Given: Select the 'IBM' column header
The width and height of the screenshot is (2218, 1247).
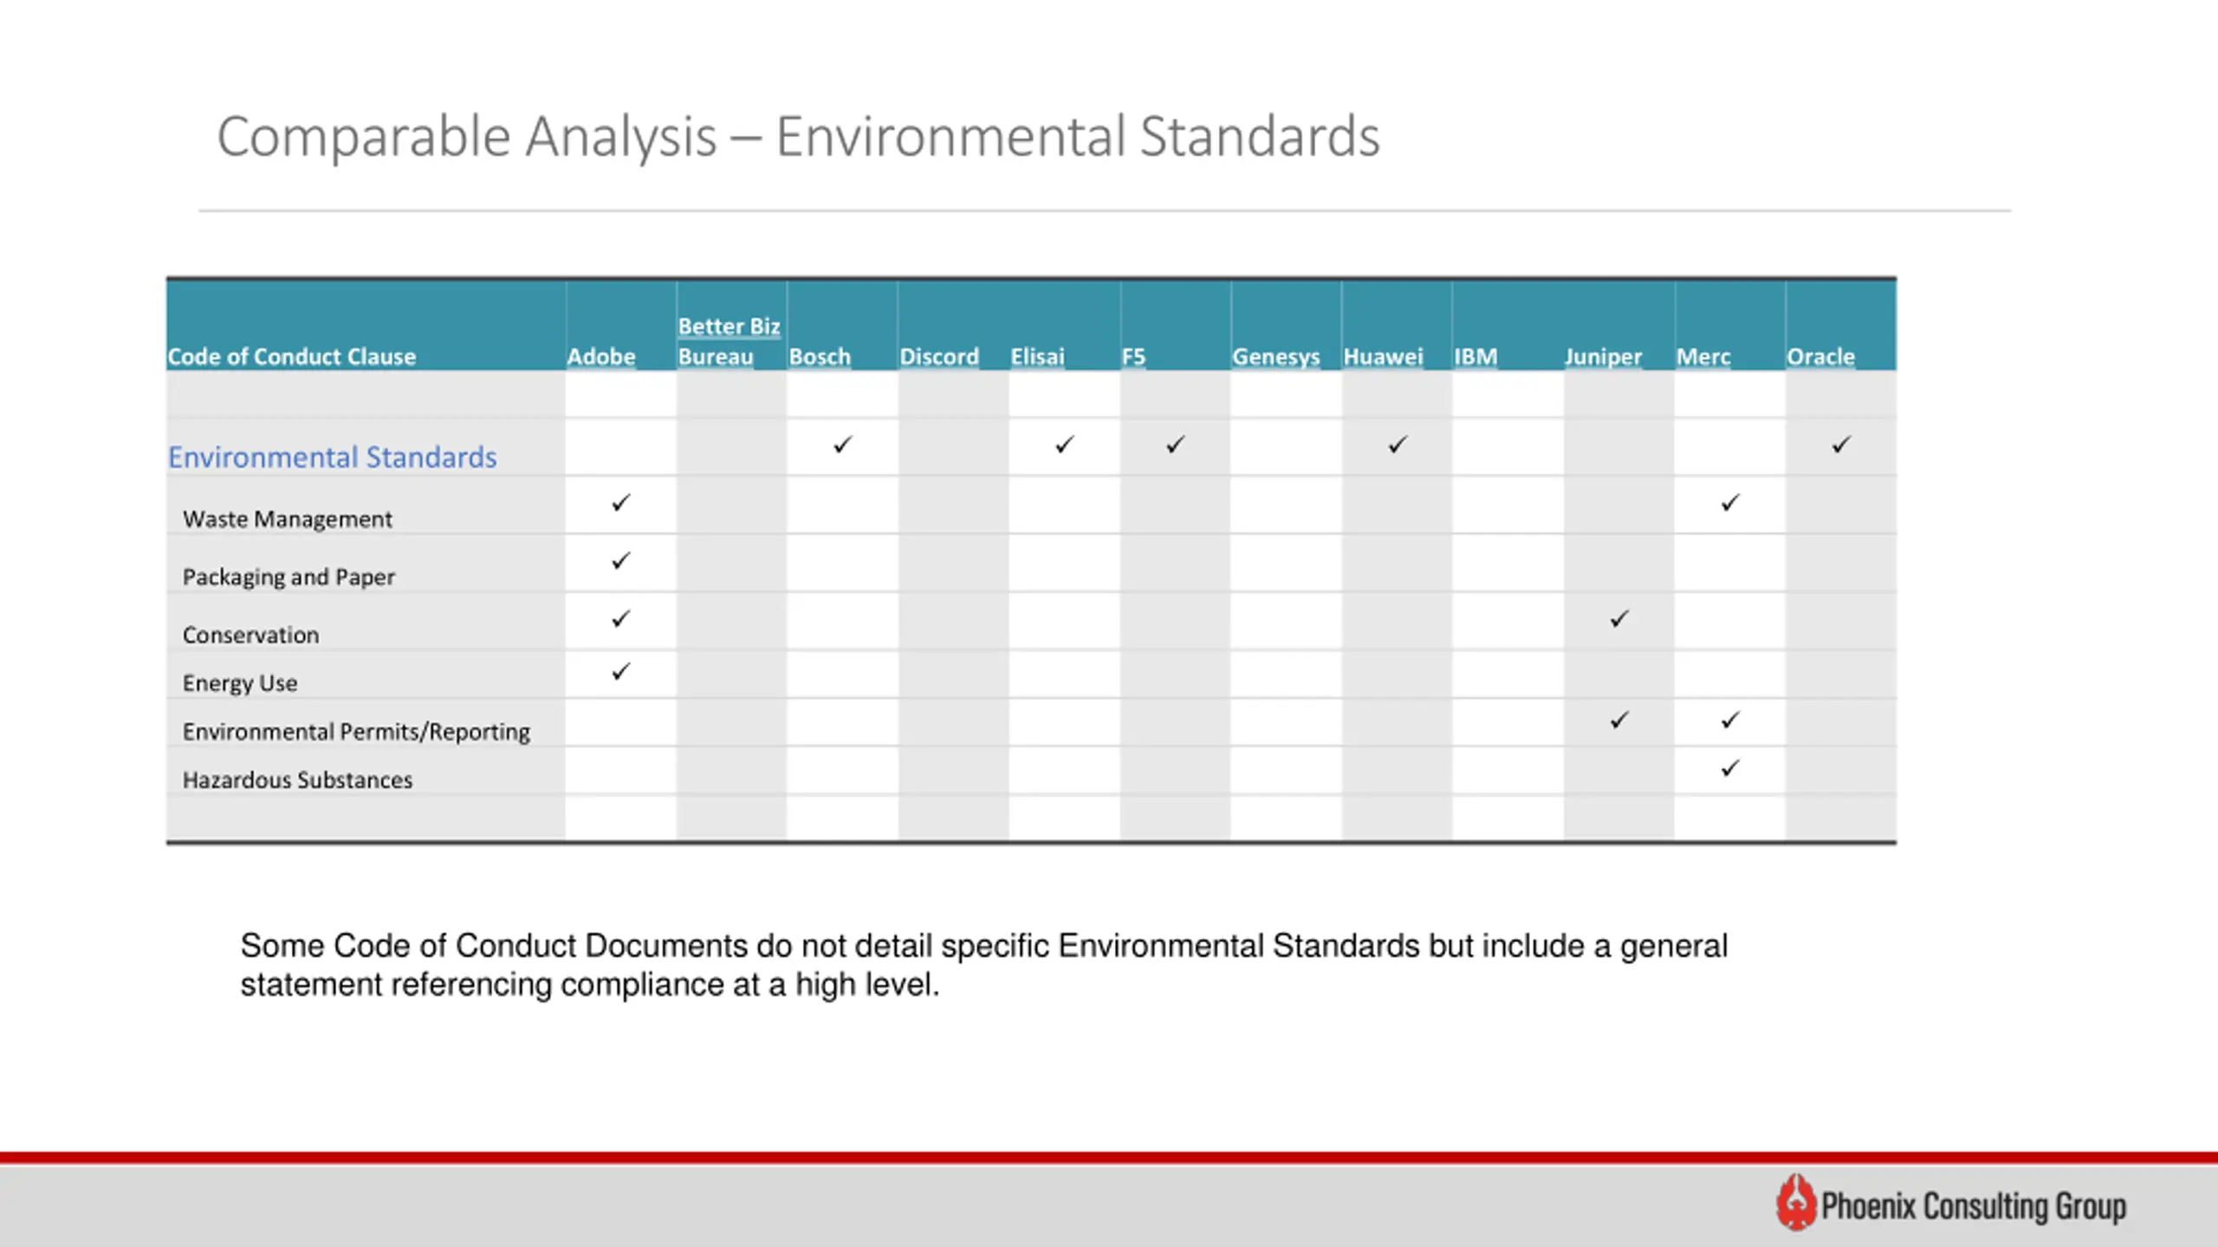Looking at the screenshot, I should pos(1475,357).
